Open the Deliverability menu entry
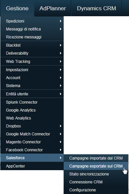Viewport: 129px width, 194px height. pyautogui.click(x=32, y=53)
